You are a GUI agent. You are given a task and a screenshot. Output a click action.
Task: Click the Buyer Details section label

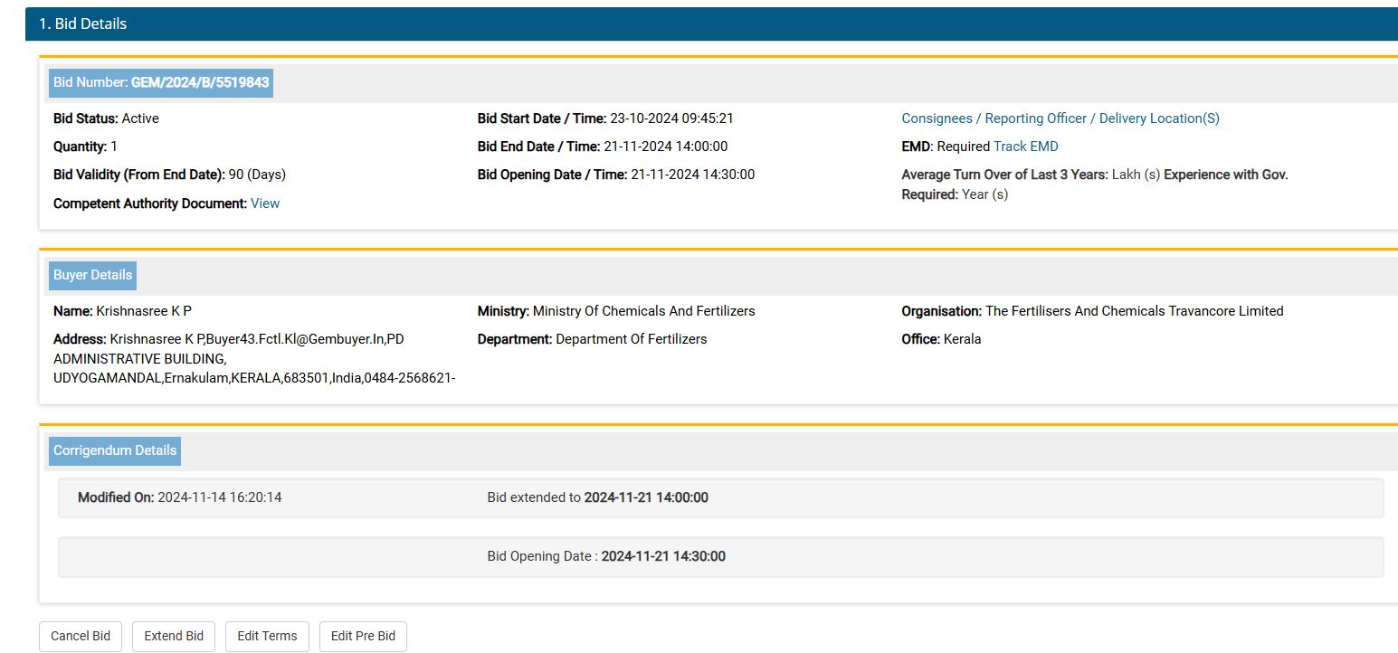pyautogui.click(x=92, y=275)
